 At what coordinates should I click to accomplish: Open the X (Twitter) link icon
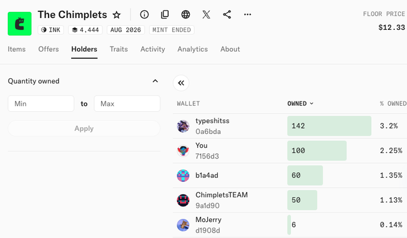[206, 14]
